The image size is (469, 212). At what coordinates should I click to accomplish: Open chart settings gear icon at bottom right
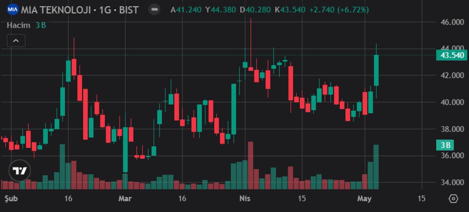point(453,199)
